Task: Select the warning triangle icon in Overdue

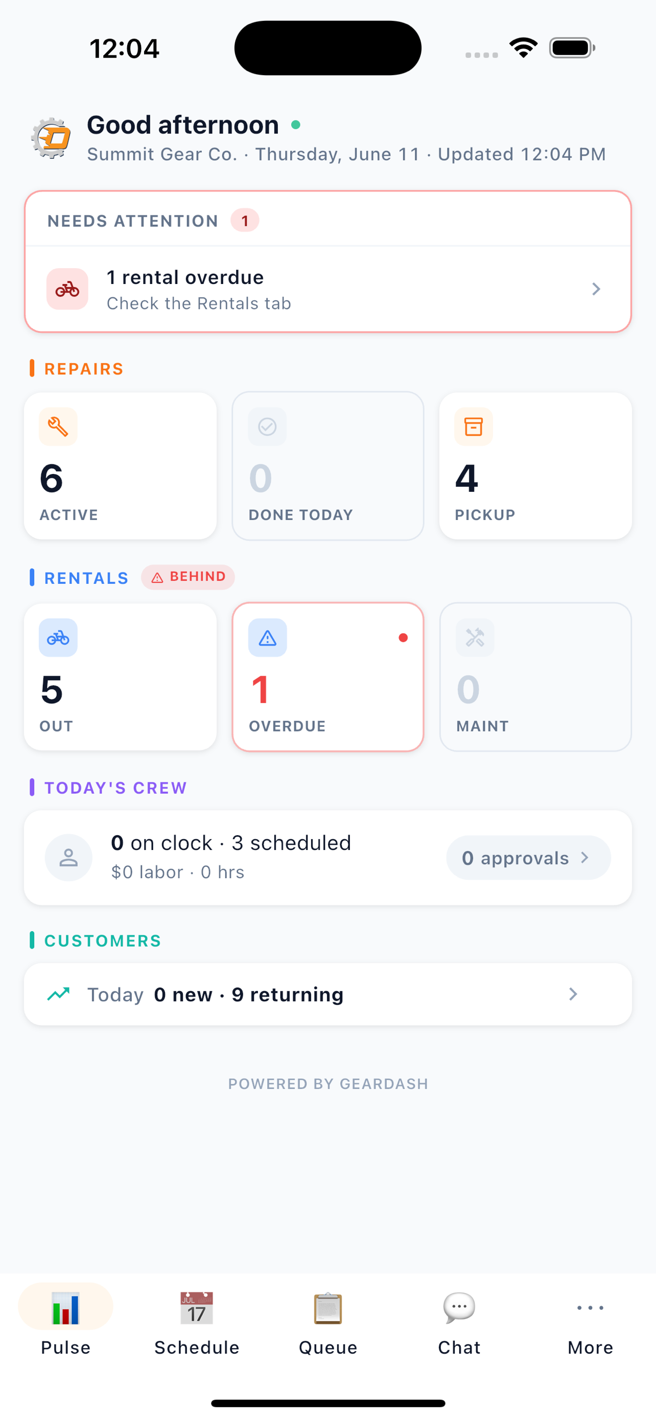Action: click(x=267, y=638)
